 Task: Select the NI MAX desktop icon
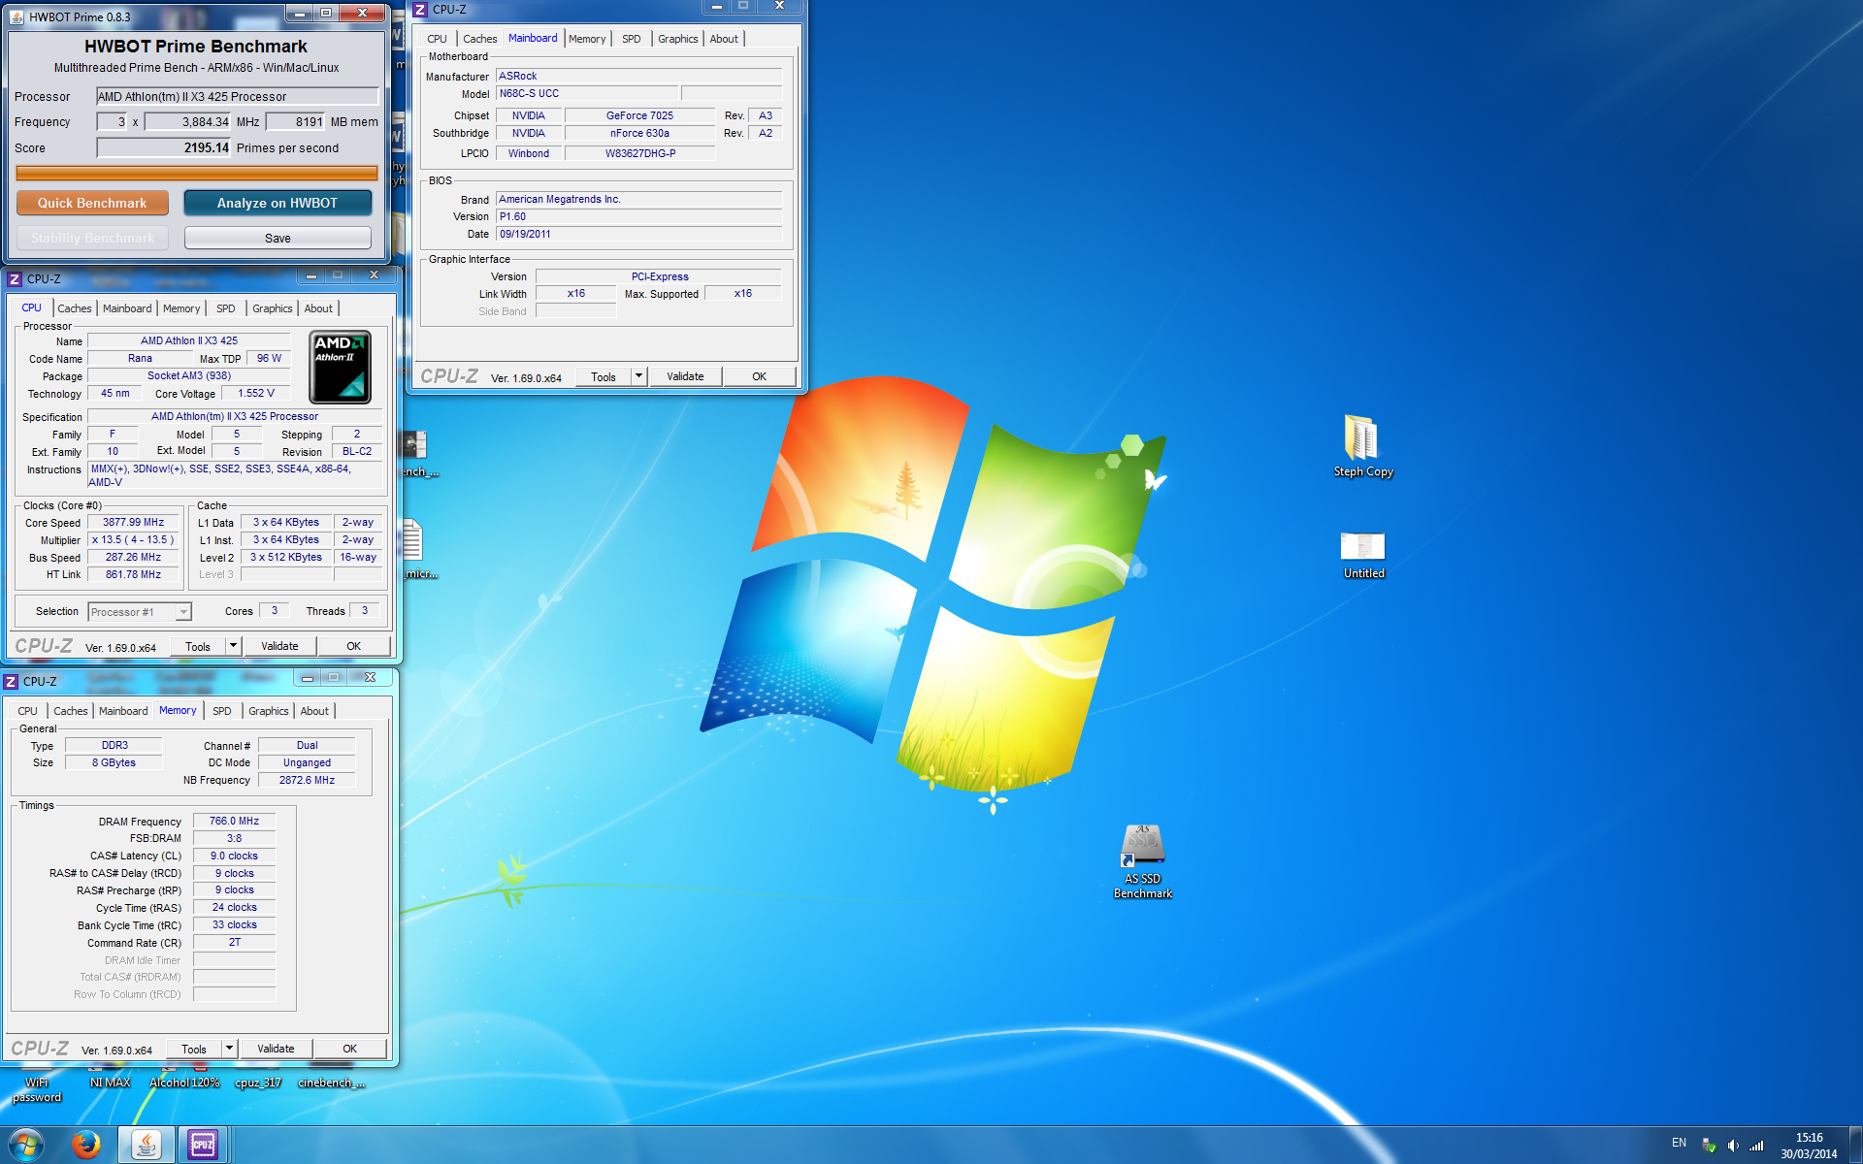pos(110,1080)
